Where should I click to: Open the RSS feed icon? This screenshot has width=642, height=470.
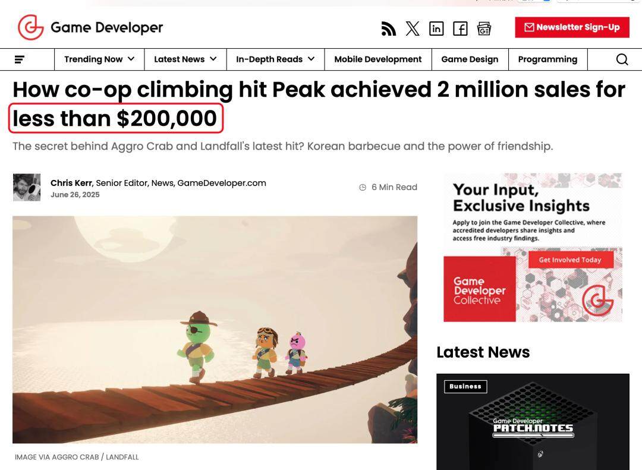pos(388,28)
